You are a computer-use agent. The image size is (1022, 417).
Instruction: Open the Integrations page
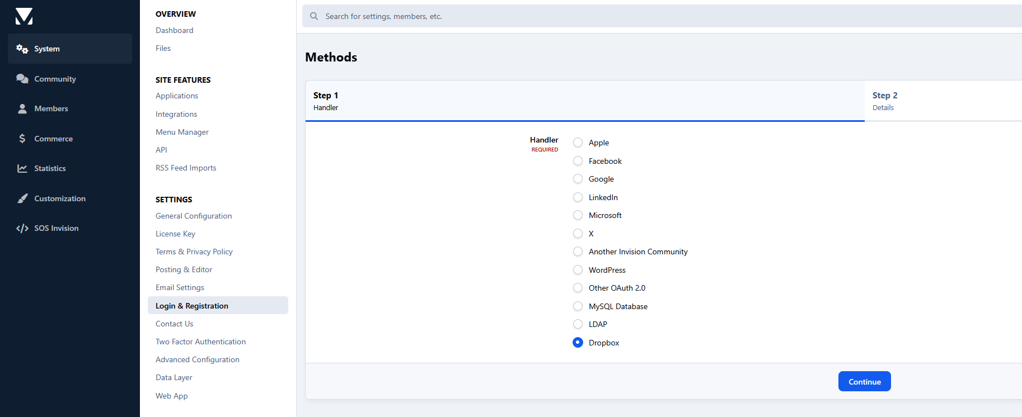176,114
